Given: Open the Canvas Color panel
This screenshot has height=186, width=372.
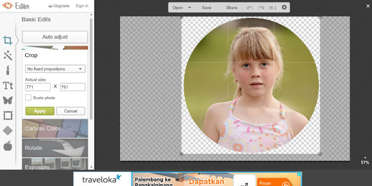Looking at the screenshot, I should 55,128.
